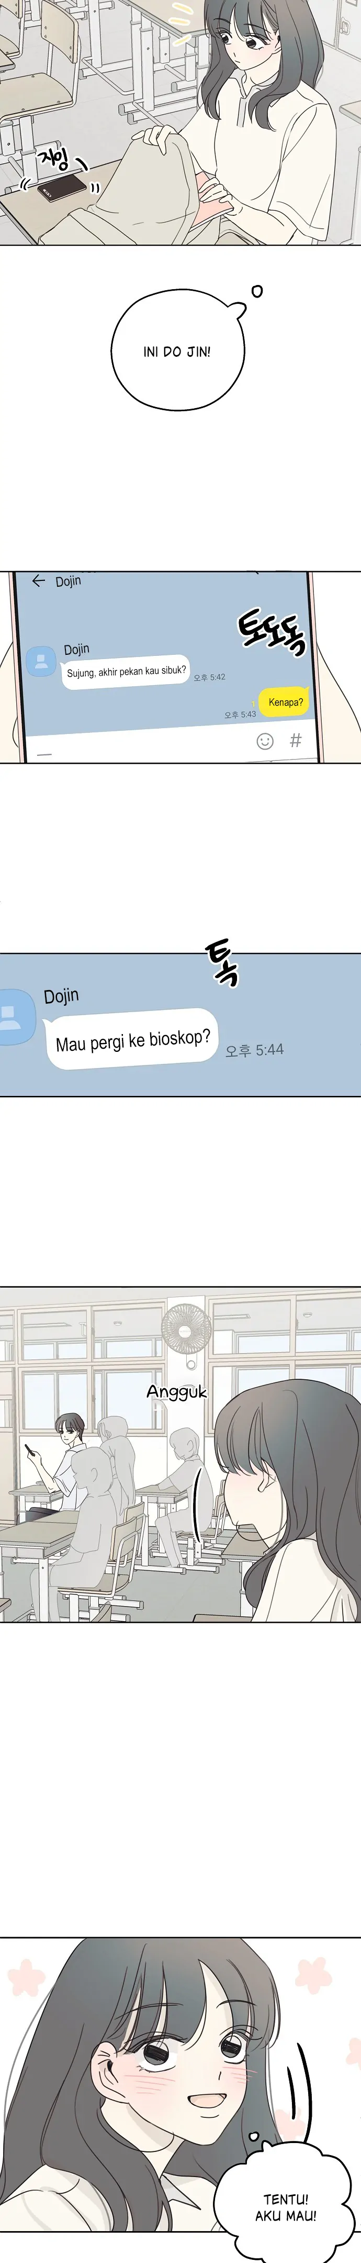Click the pink flower decoration at left
361x2263 pixels.
tap(26, 1978)
